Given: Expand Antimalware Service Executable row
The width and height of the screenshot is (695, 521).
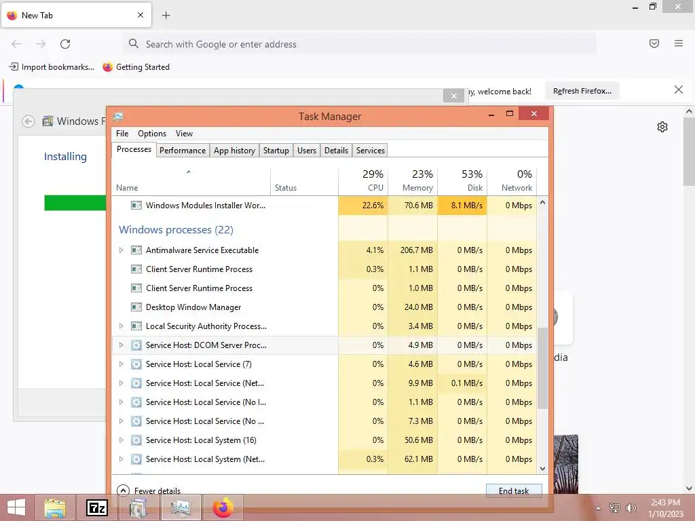Looking at the screenshot, I should pos(121,250).
